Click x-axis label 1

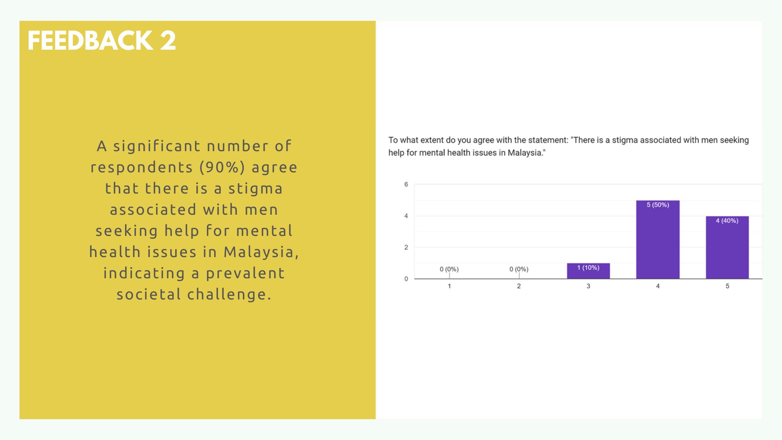449,286
